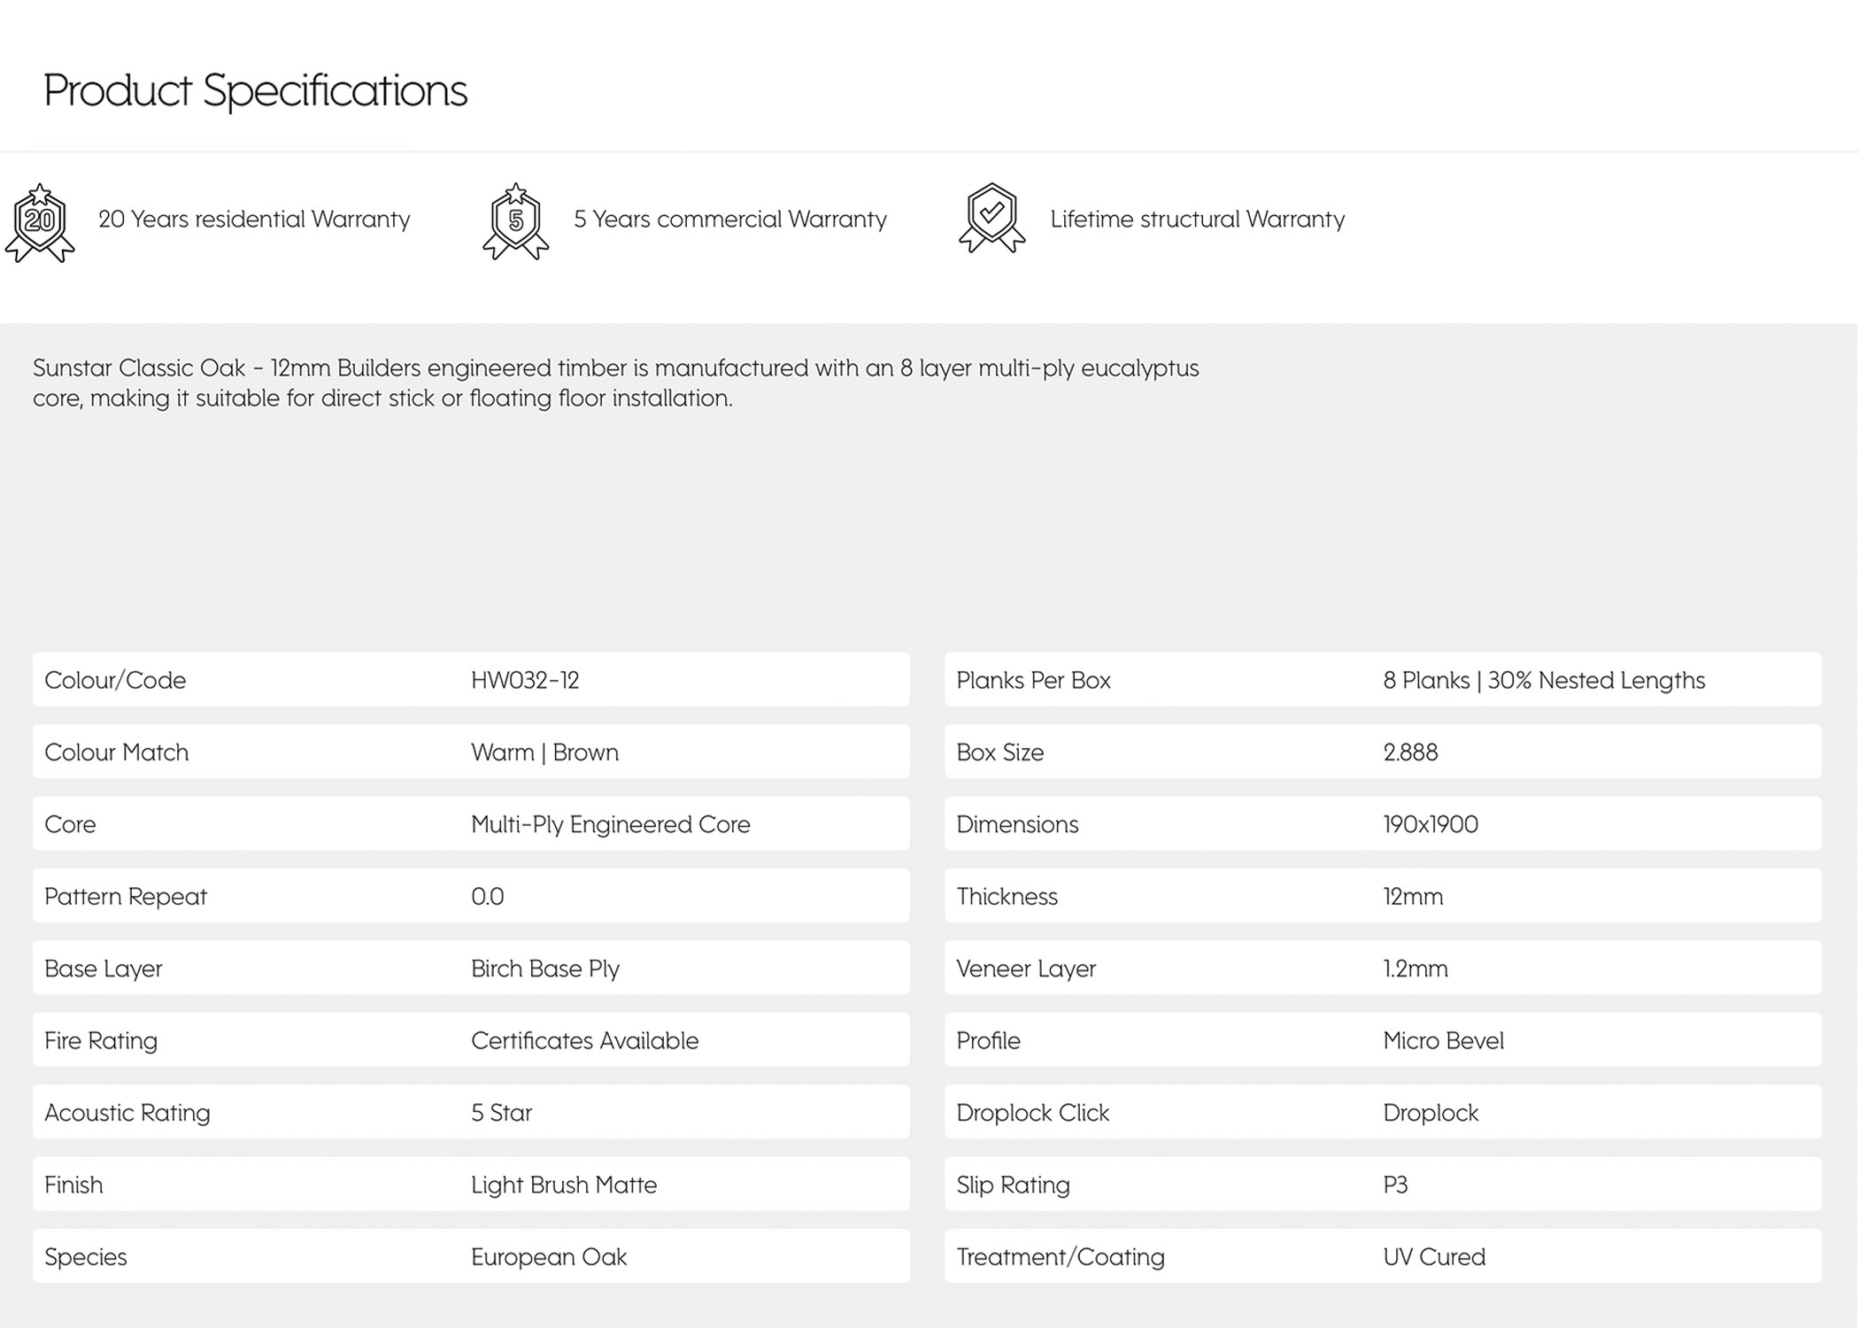1859x1328 pixels.
Task: Click the 'Pattern Repeat' label
Action: coord(126,897)
